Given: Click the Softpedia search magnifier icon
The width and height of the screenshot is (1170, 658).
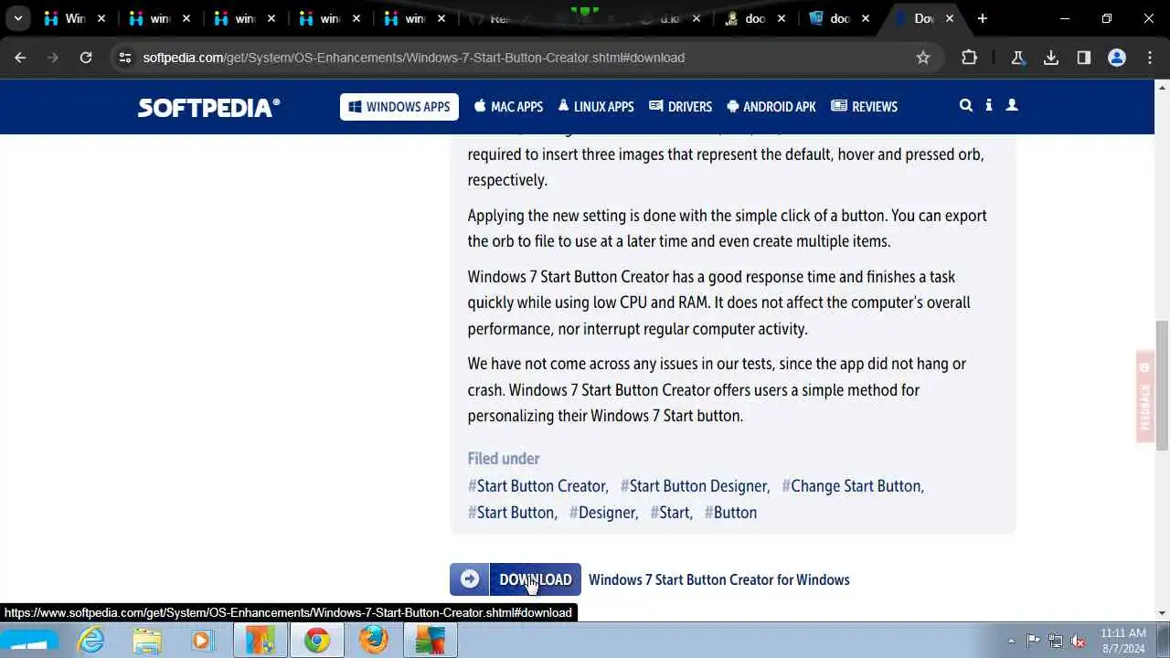Looking at the screenshot, I should click(965, 106).
